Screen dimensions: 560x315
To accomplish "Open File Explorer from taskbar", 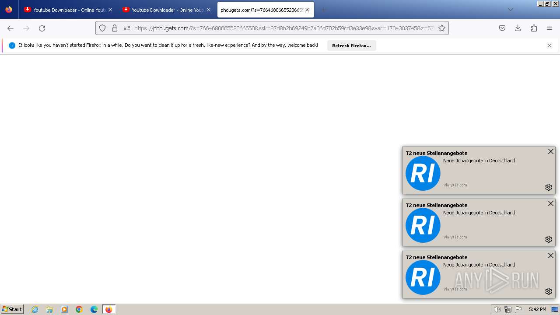I will (49, 309).
